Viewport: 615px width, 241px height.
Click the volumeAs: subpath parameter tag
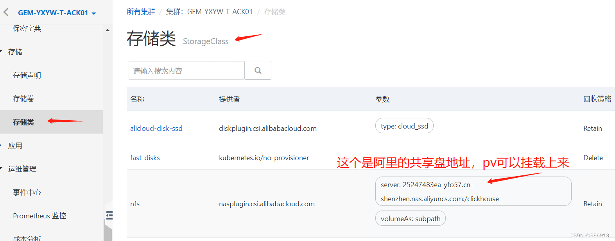tap(411, 218)
